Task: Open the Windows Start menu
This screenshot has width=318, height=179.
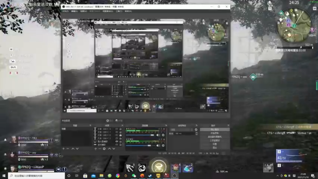Action: (x=4, y=176)
